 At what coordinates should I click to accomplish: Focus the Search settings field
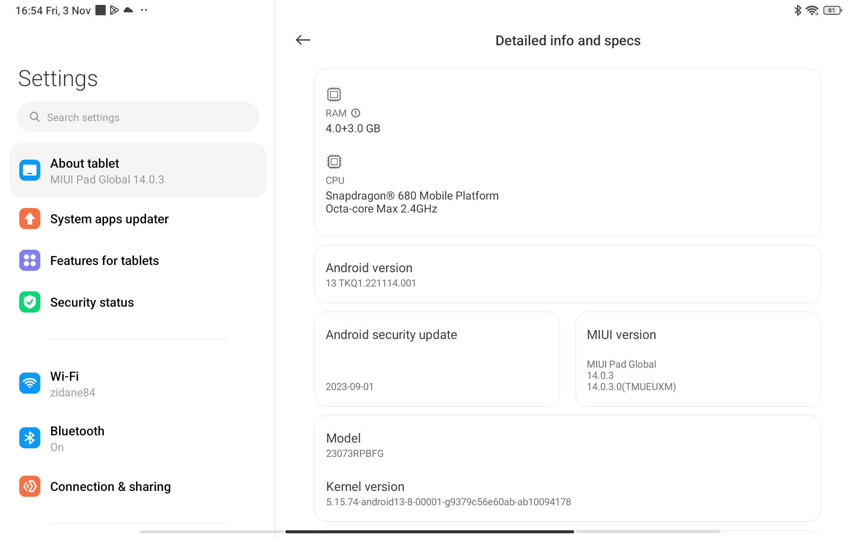pyautogui.click(x=138, y=117)
